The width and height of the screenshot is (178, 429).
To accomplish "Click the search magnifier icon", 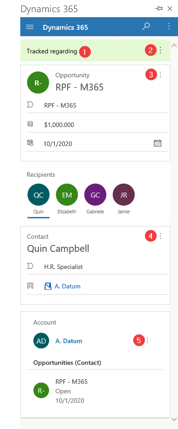I will (x=146, y=27).
